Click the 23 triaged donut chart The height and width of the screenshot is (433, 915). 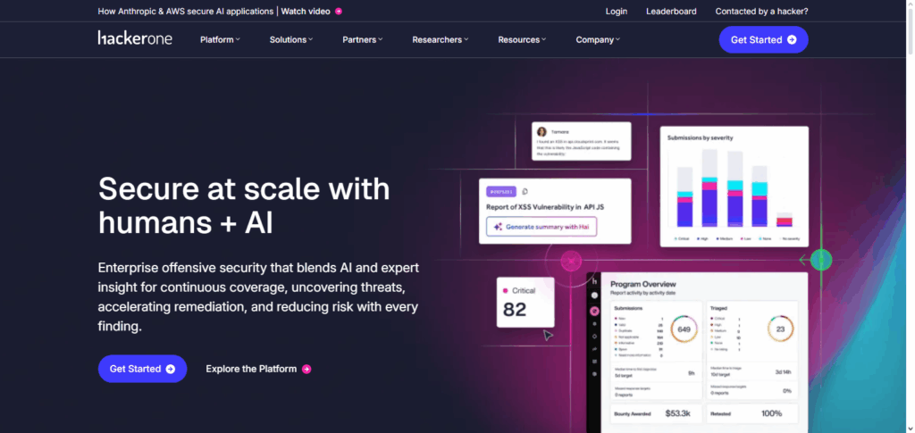[780, 329]
